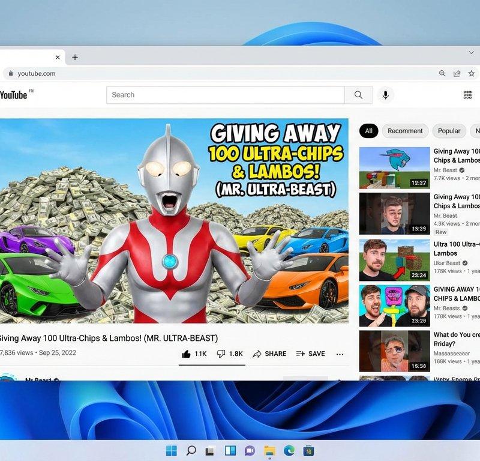Close the current browser tab
Viewport: 480px width, 461px height.
tap(58, 57)
